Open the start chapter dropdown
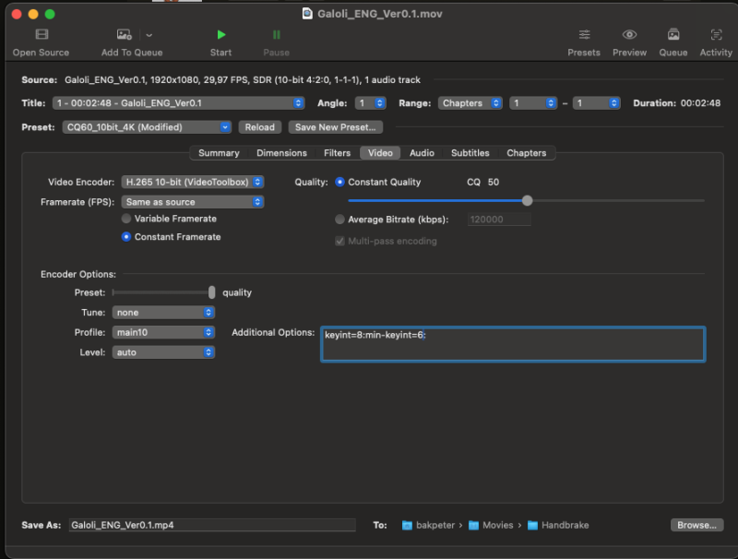Viewport: 738px width, 559px height. [533, 103]
